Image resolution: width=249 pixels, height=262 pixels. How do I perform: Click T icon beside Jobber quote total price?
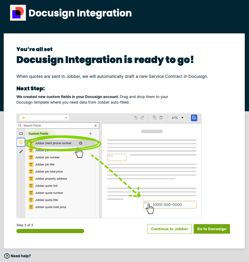point(31,207)
